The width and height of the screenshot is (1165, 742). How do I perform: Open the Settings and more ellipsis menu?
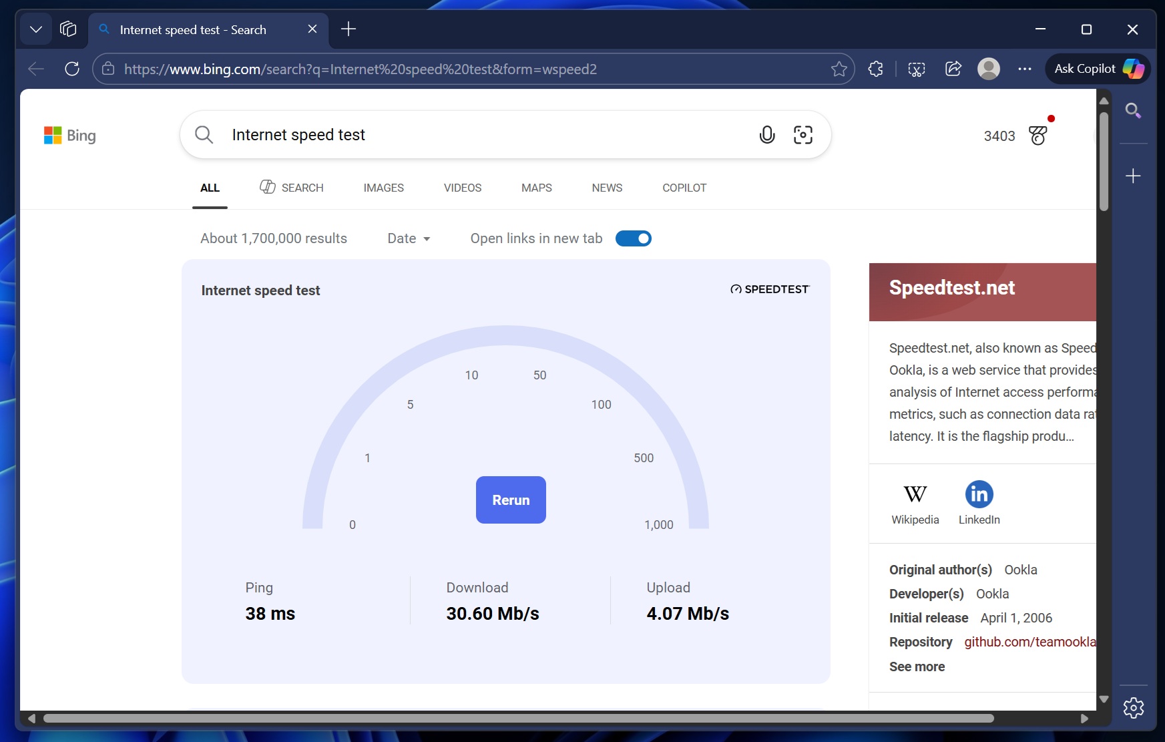pyautogui.click(x=1025, y=69)
